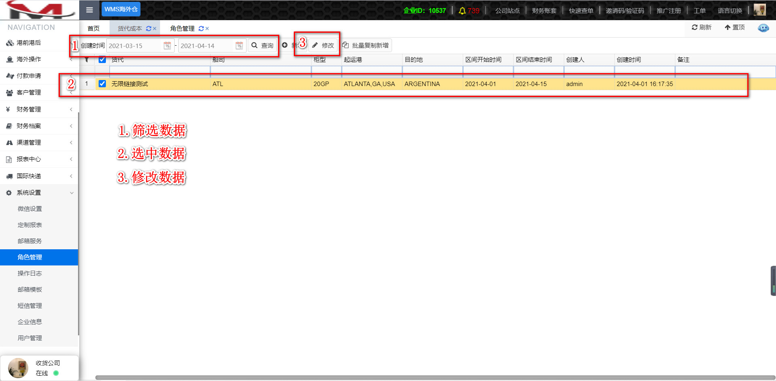Open 用户管理 in the sidebar
The height and width of the screenshot is (381, 776).
[30, 338]
